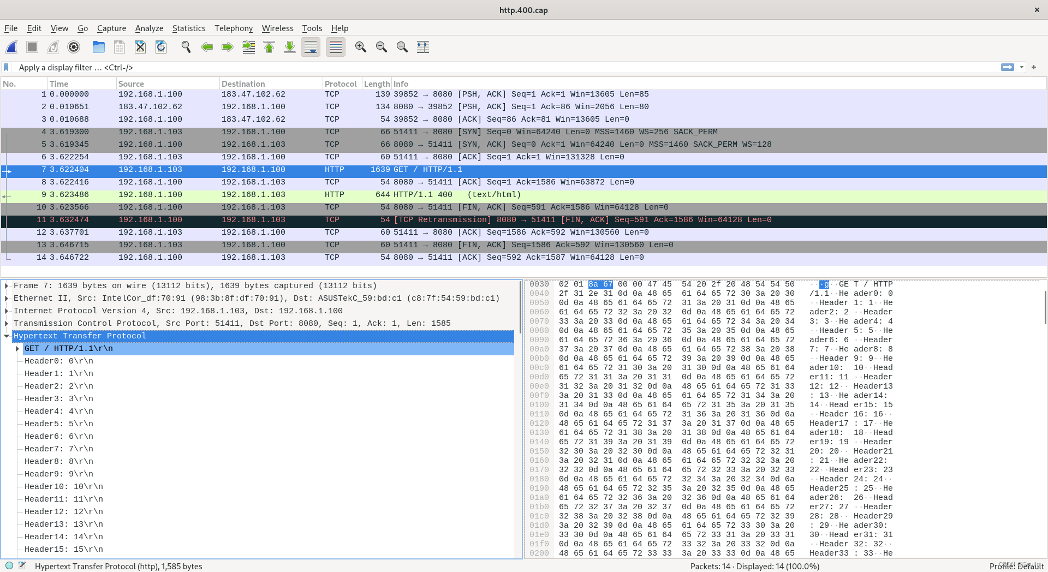
Task: Click Profile: Default in status bar
Action: point(1016,566)
